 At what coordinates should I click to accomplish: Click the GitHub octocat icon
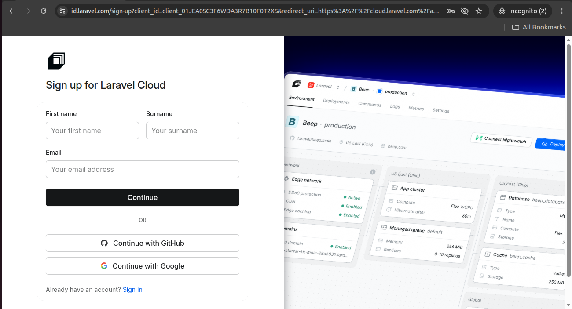tap(104, 243)
